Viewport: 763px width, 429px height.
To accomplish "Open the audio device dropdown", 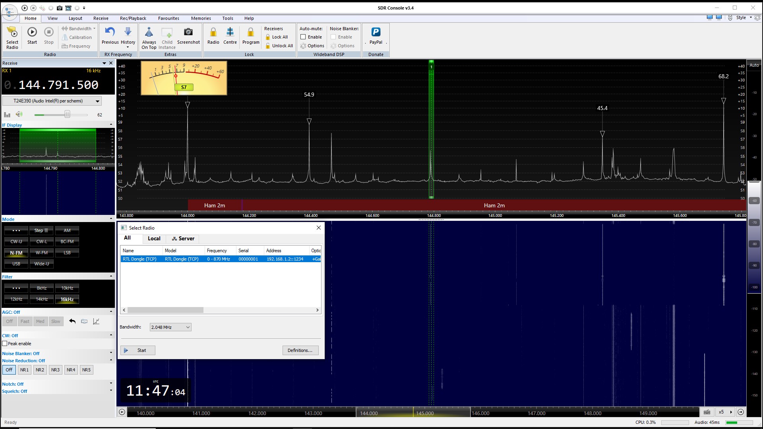I will coord(97,101).
